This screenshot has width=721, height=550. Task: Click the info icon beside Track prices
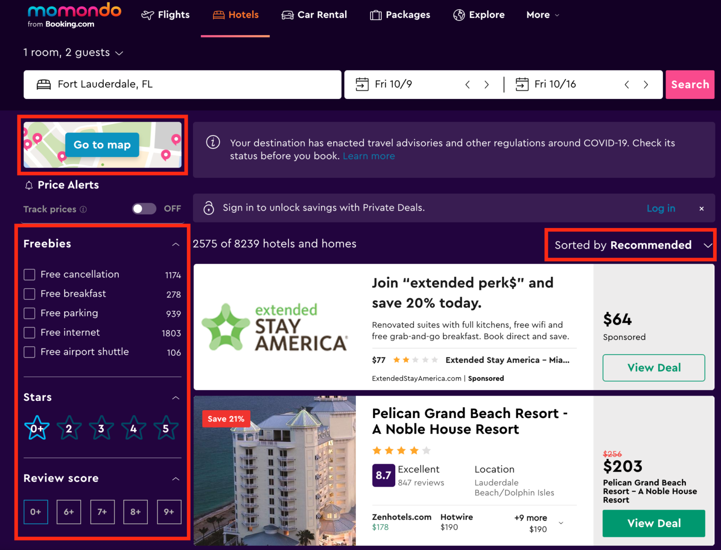coord(83,209)
